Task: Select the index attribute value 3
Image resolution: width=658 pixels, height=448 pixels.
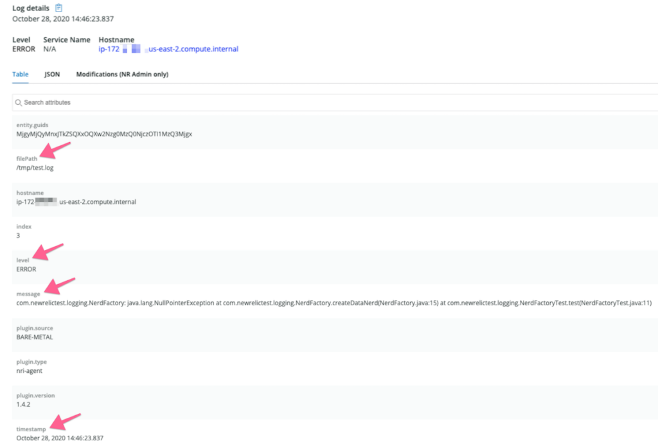Action: click(x=19, y=235)
